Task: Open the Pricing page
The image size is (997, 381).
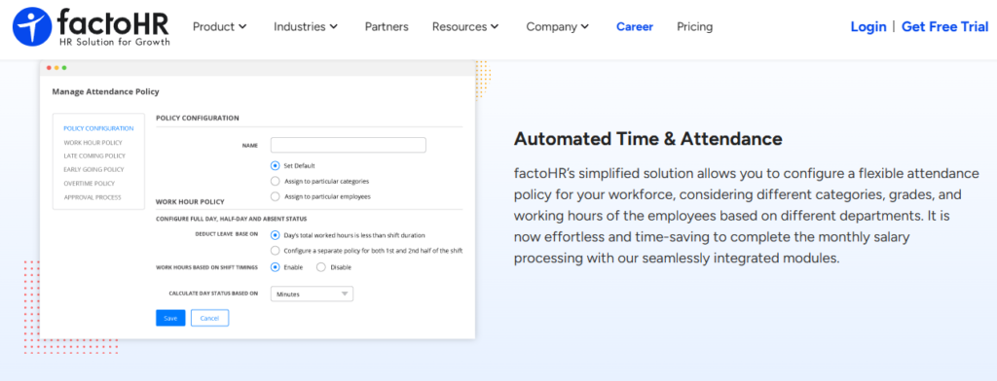Action: [x=694, y=26]
